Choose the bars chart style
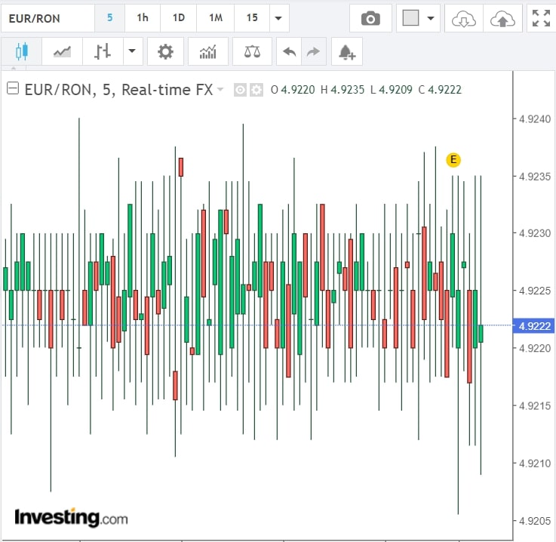The width and height of the screenshot is (556, 542). (x=103, y=52)
